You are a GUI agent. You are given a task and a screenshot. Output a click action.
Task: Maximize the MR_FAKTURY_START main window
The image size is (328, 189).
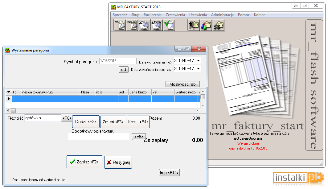(305, 6)
